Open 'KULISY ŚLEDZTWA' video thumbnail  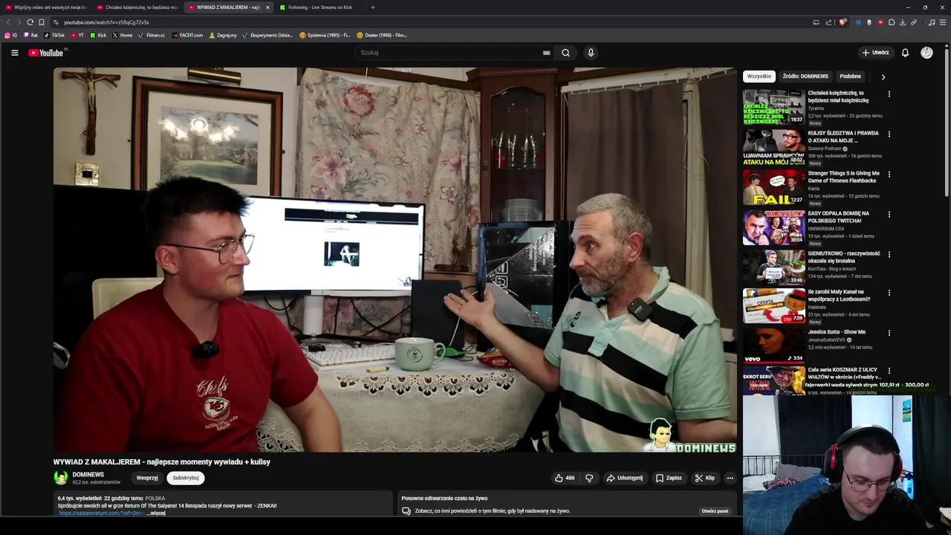[773, 147]
